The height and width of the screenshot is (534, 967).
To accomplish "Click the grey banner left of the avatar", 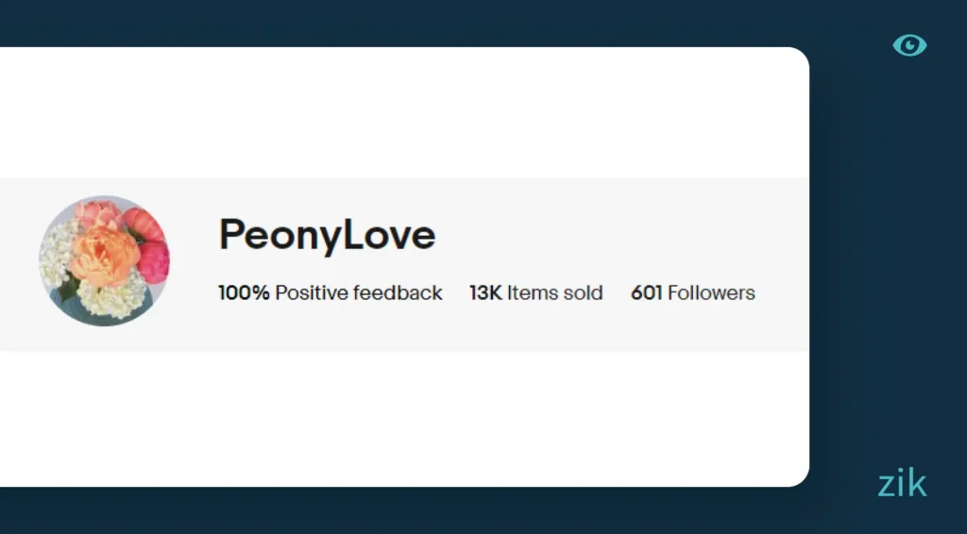I will click(x=17, y=264).
